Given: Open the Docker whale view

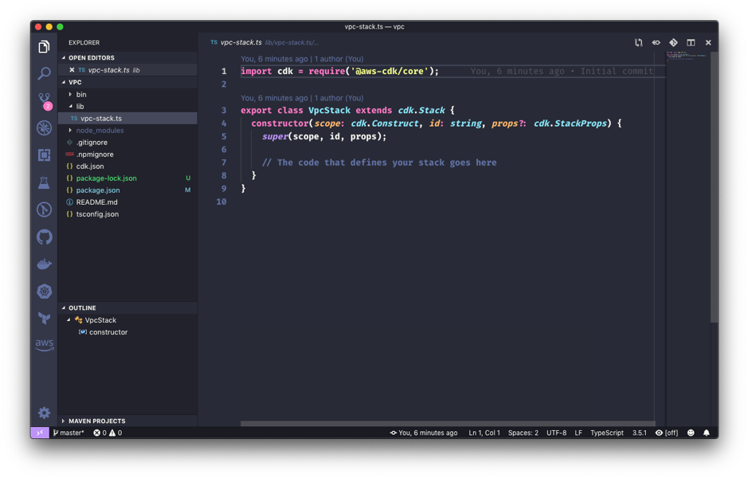Looking at the screenshot, I should point(44,264).
